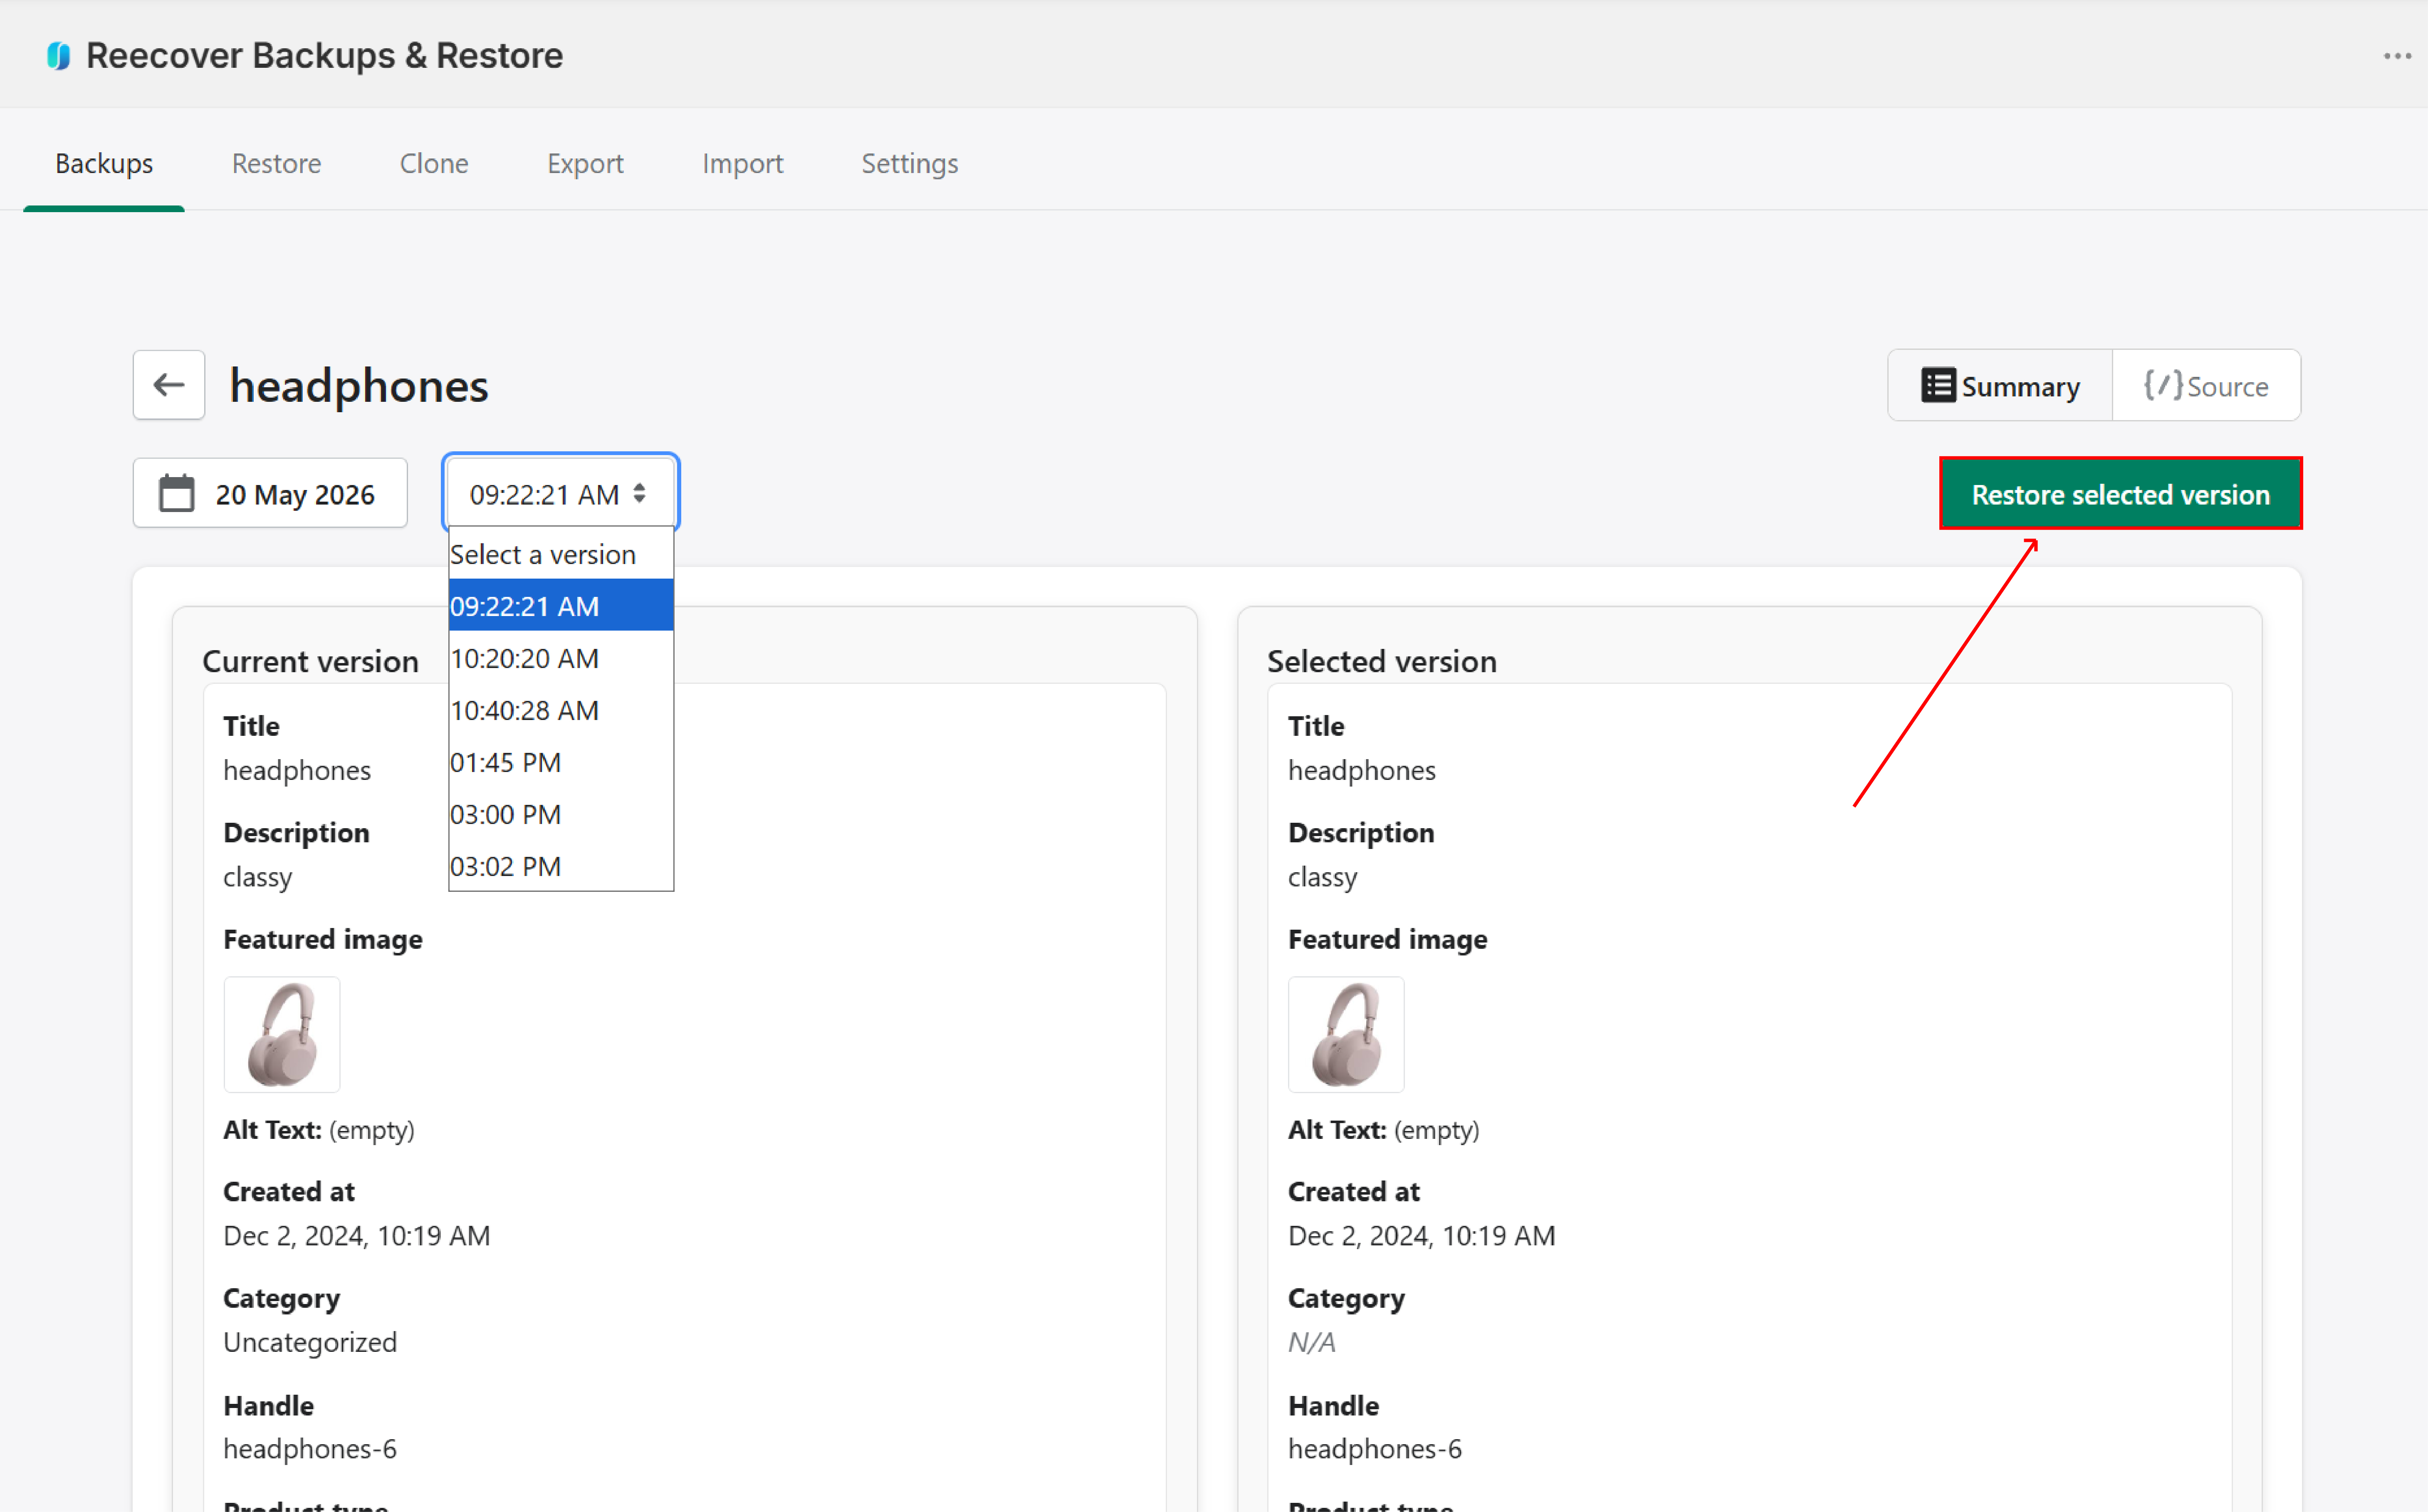Go back using the left arrow button
Image resolution: width=2428 pixels, height=1512 pixels.
coord(169,385)
